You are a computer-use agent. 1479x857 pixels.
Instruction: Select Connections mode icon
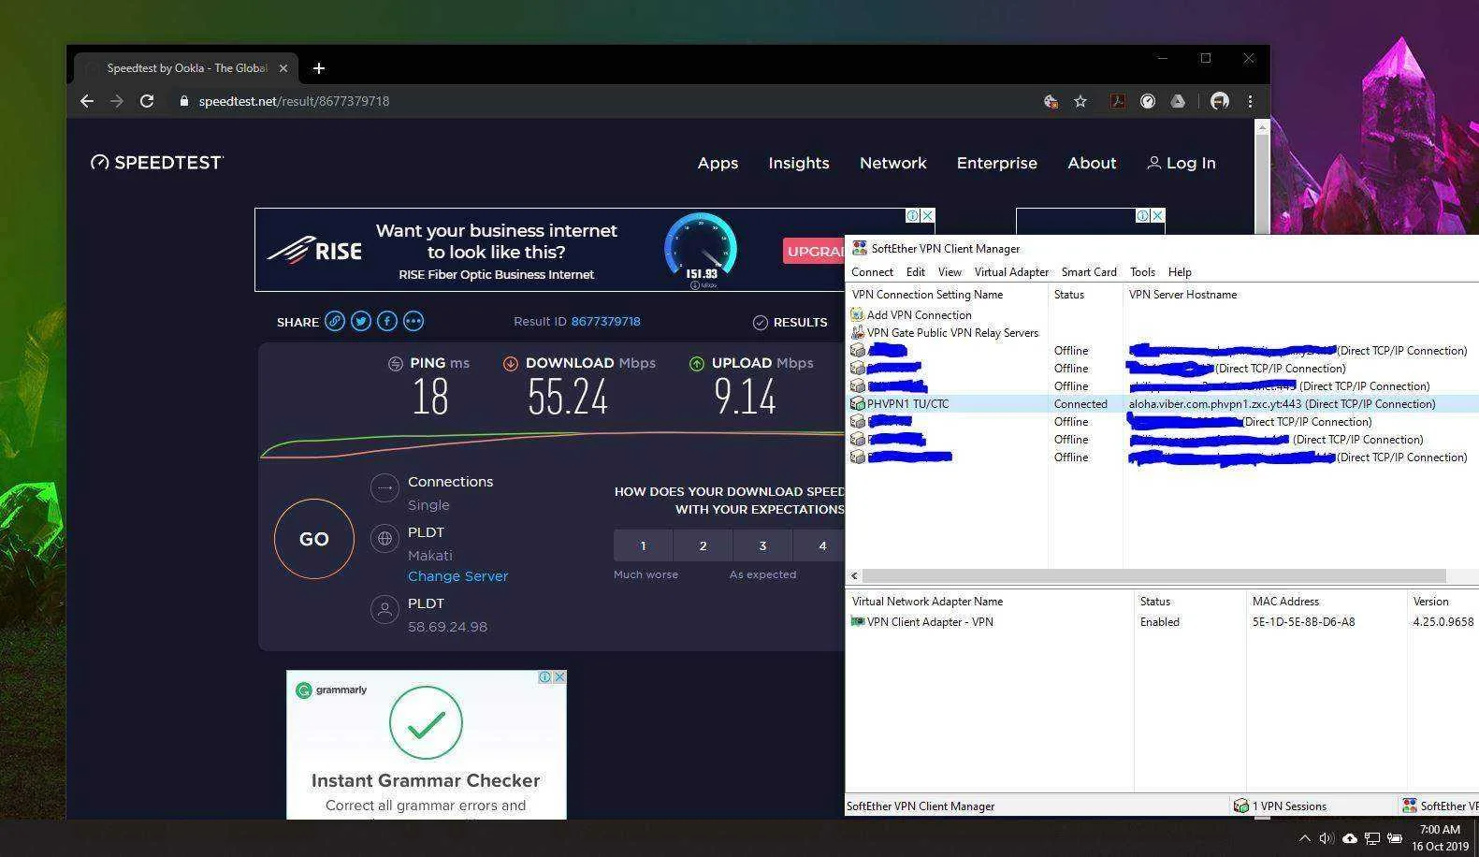(x=384, y=487)
